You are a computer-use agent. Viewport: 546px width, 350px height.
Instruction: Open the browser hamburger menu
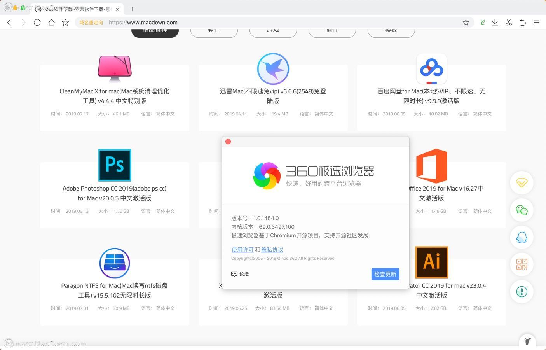(536, 23)
